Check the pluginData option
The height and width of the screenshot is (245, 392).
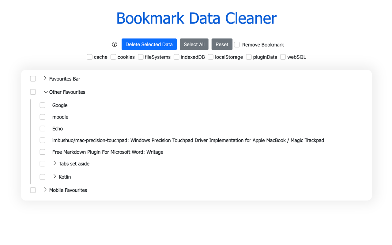coord(249,57)
